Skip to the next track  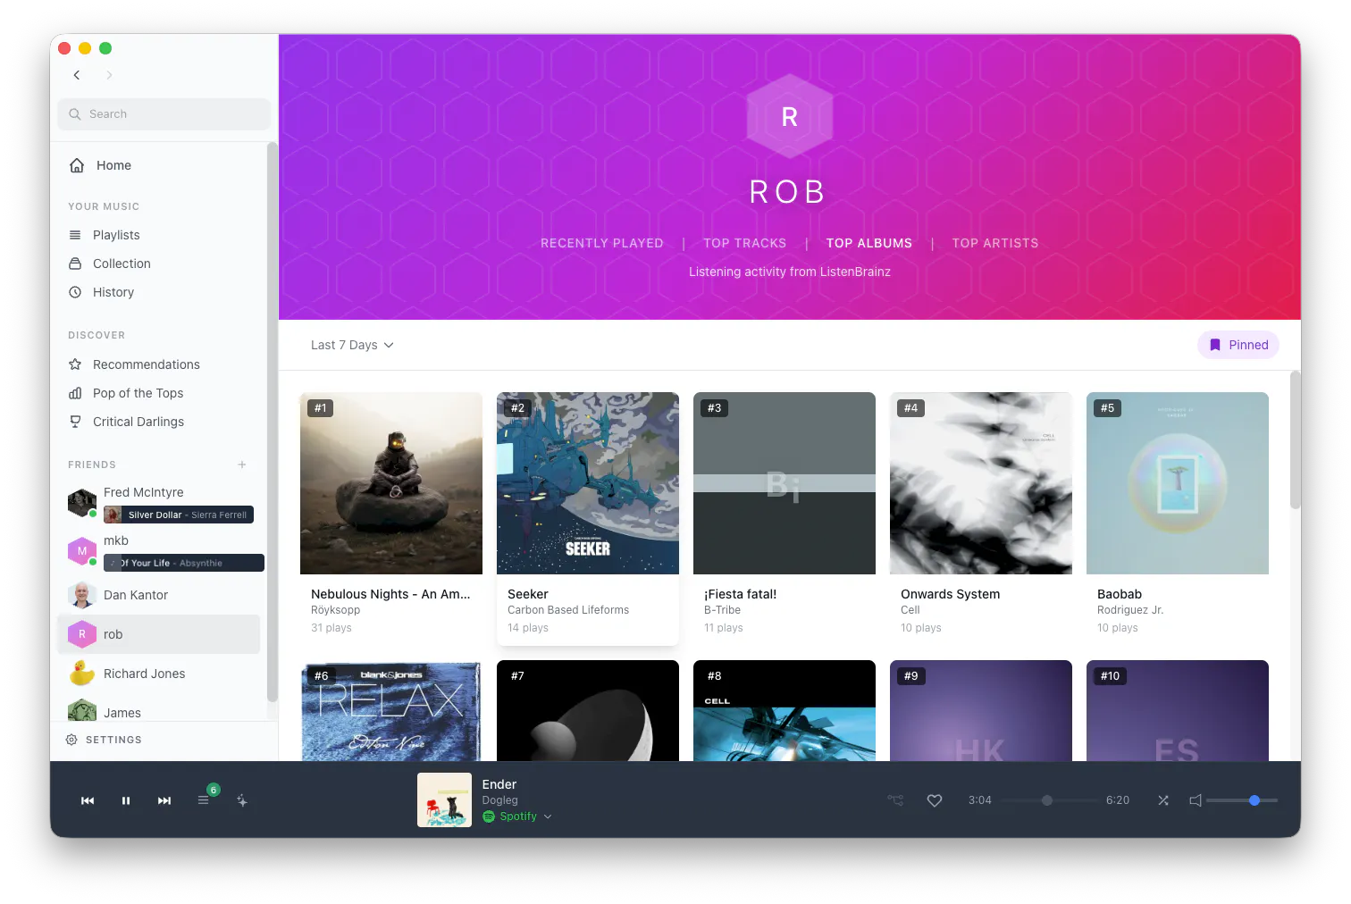coord(164,800)
